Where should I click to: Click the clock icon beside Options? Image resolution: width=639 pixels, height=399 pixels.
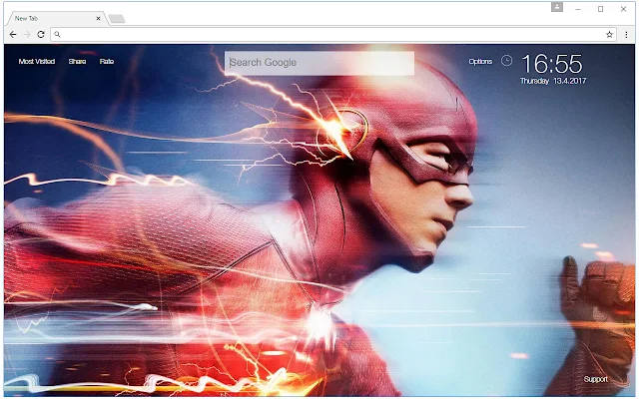[506, 61]
